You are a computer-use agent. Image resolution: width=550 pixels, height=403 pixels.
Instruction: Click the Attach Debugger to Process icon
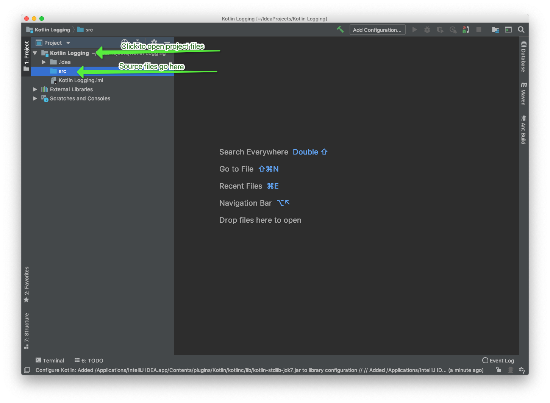466,30
